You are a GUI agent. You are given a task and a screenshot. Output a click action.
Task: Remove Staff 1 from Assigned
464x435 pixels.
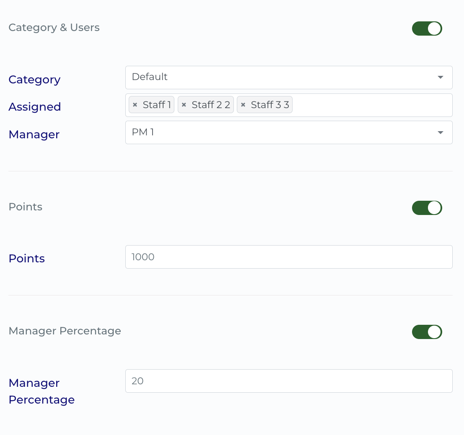click(135, 105)
